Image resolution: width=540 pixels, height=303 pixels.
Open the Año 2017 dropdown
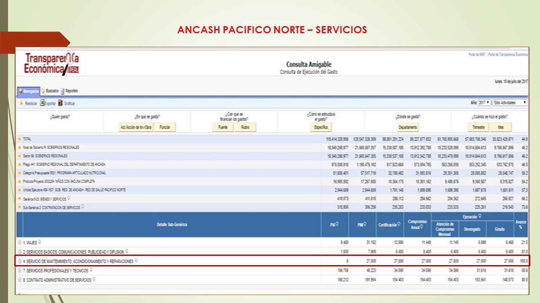tap(484, 103)
